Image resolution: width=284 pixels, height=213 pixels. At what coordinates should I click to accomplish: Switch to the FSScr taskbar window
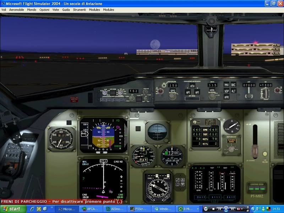139,209
